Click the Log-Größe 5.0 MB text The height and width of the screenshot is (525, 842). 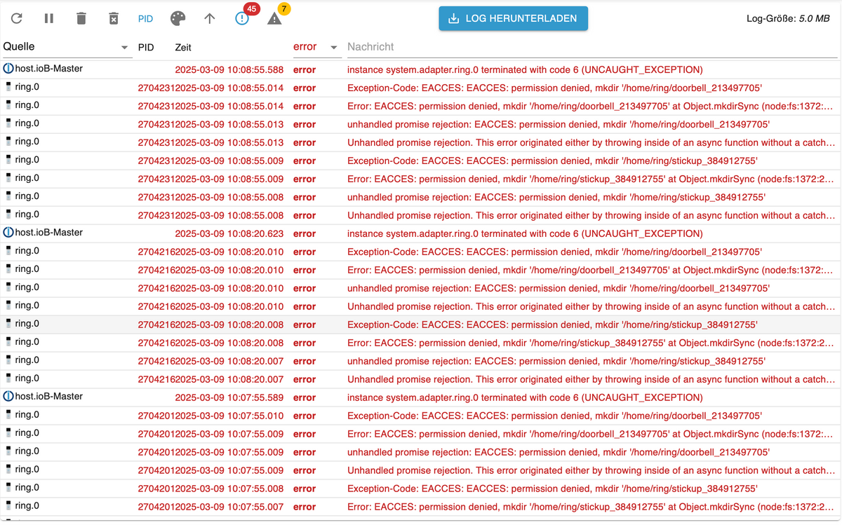point(788,19)
